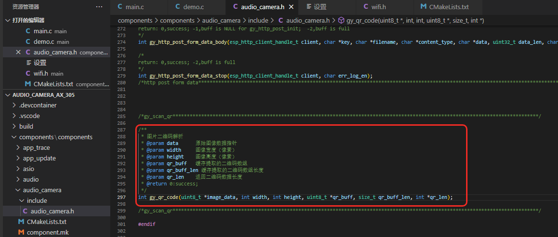Close the audio_camera.h editor tab

coord(291,7)
